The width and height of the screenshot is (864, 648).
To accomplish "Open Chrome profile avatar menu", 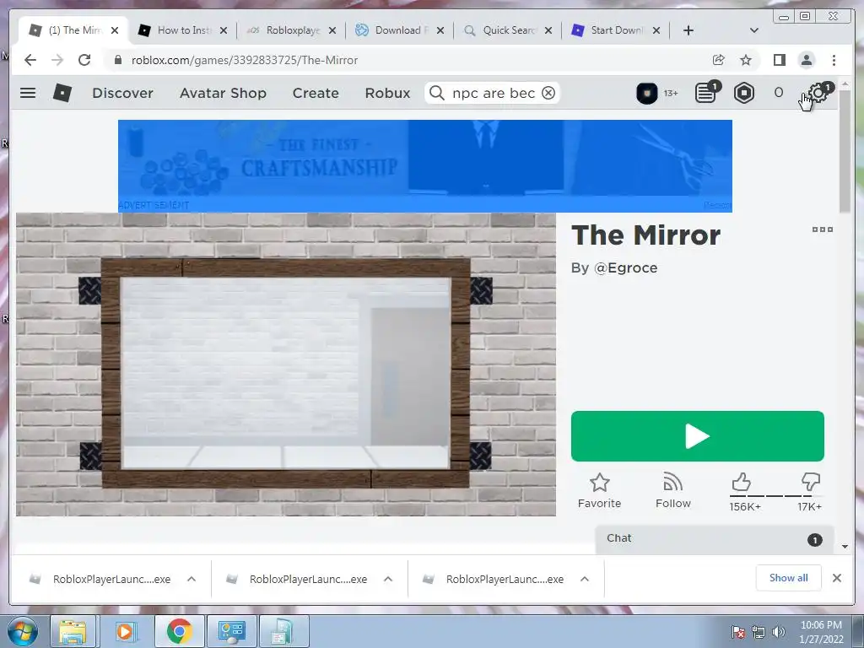I will tap(806, 60).
